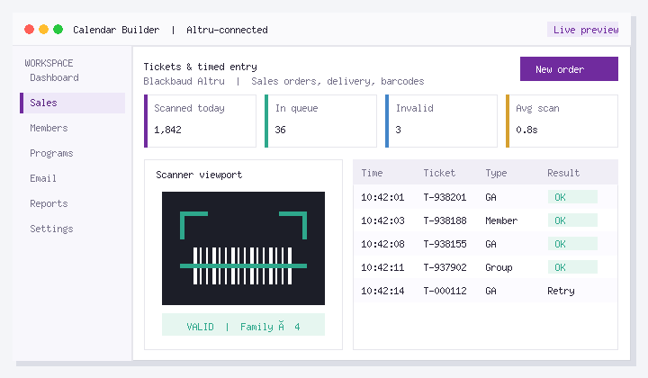Click the barcode scanner viewport image

click(x=243, y=248)
